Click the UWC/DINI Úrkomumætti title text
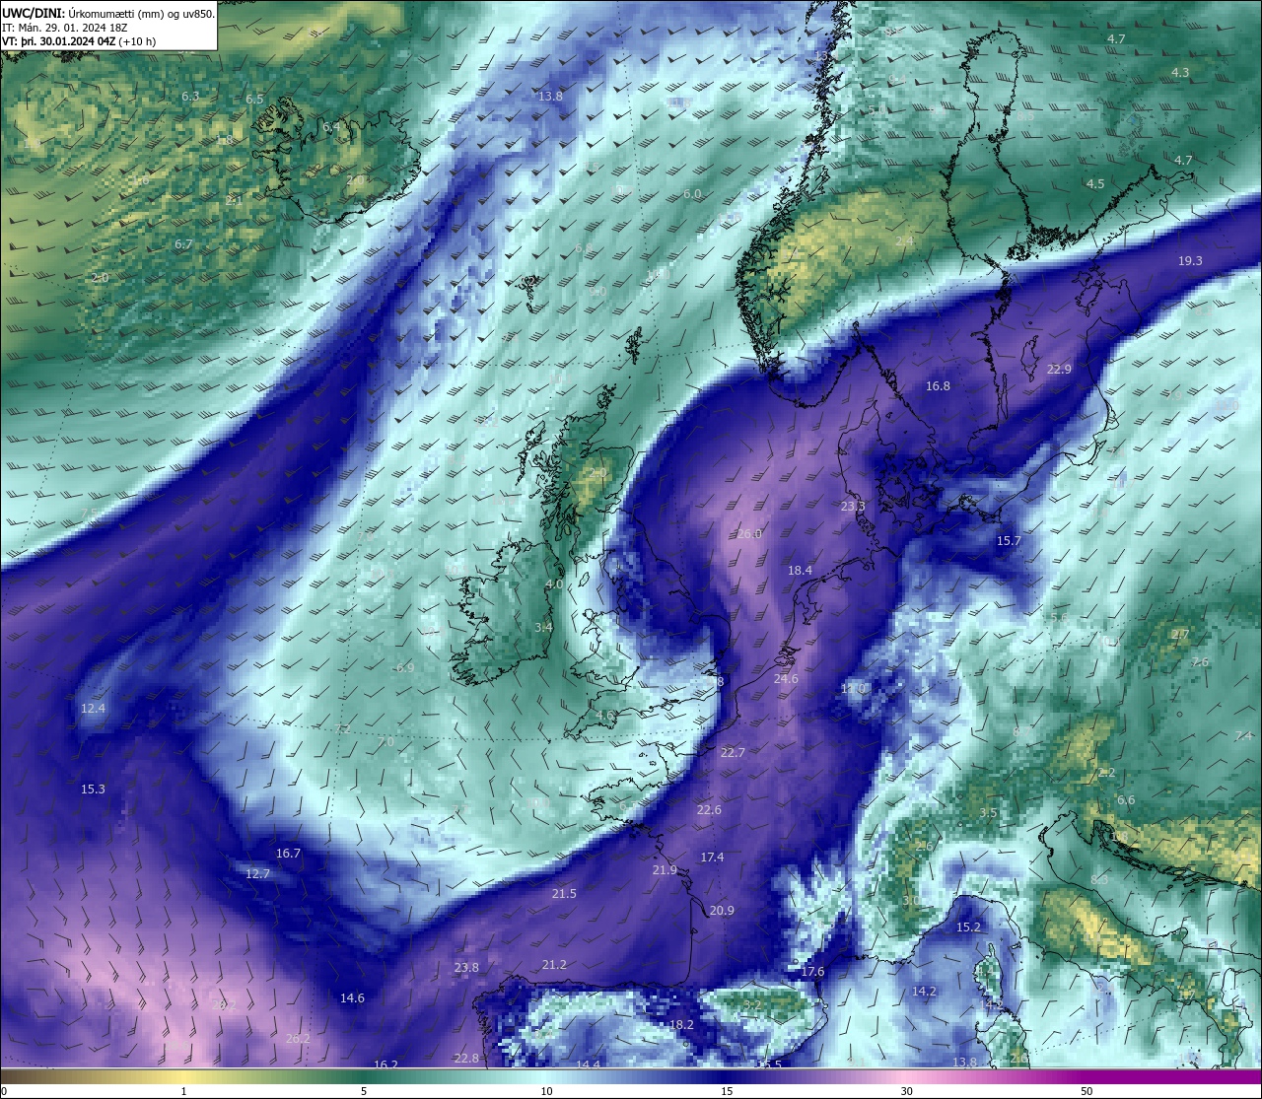1262x1099 pixels. pos(108,14)
